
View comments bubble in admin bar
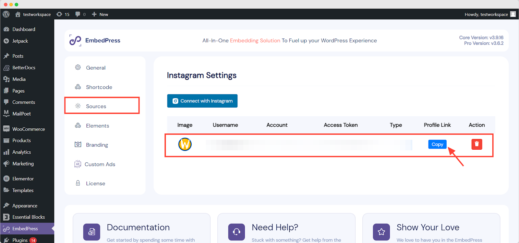point(80,14)
